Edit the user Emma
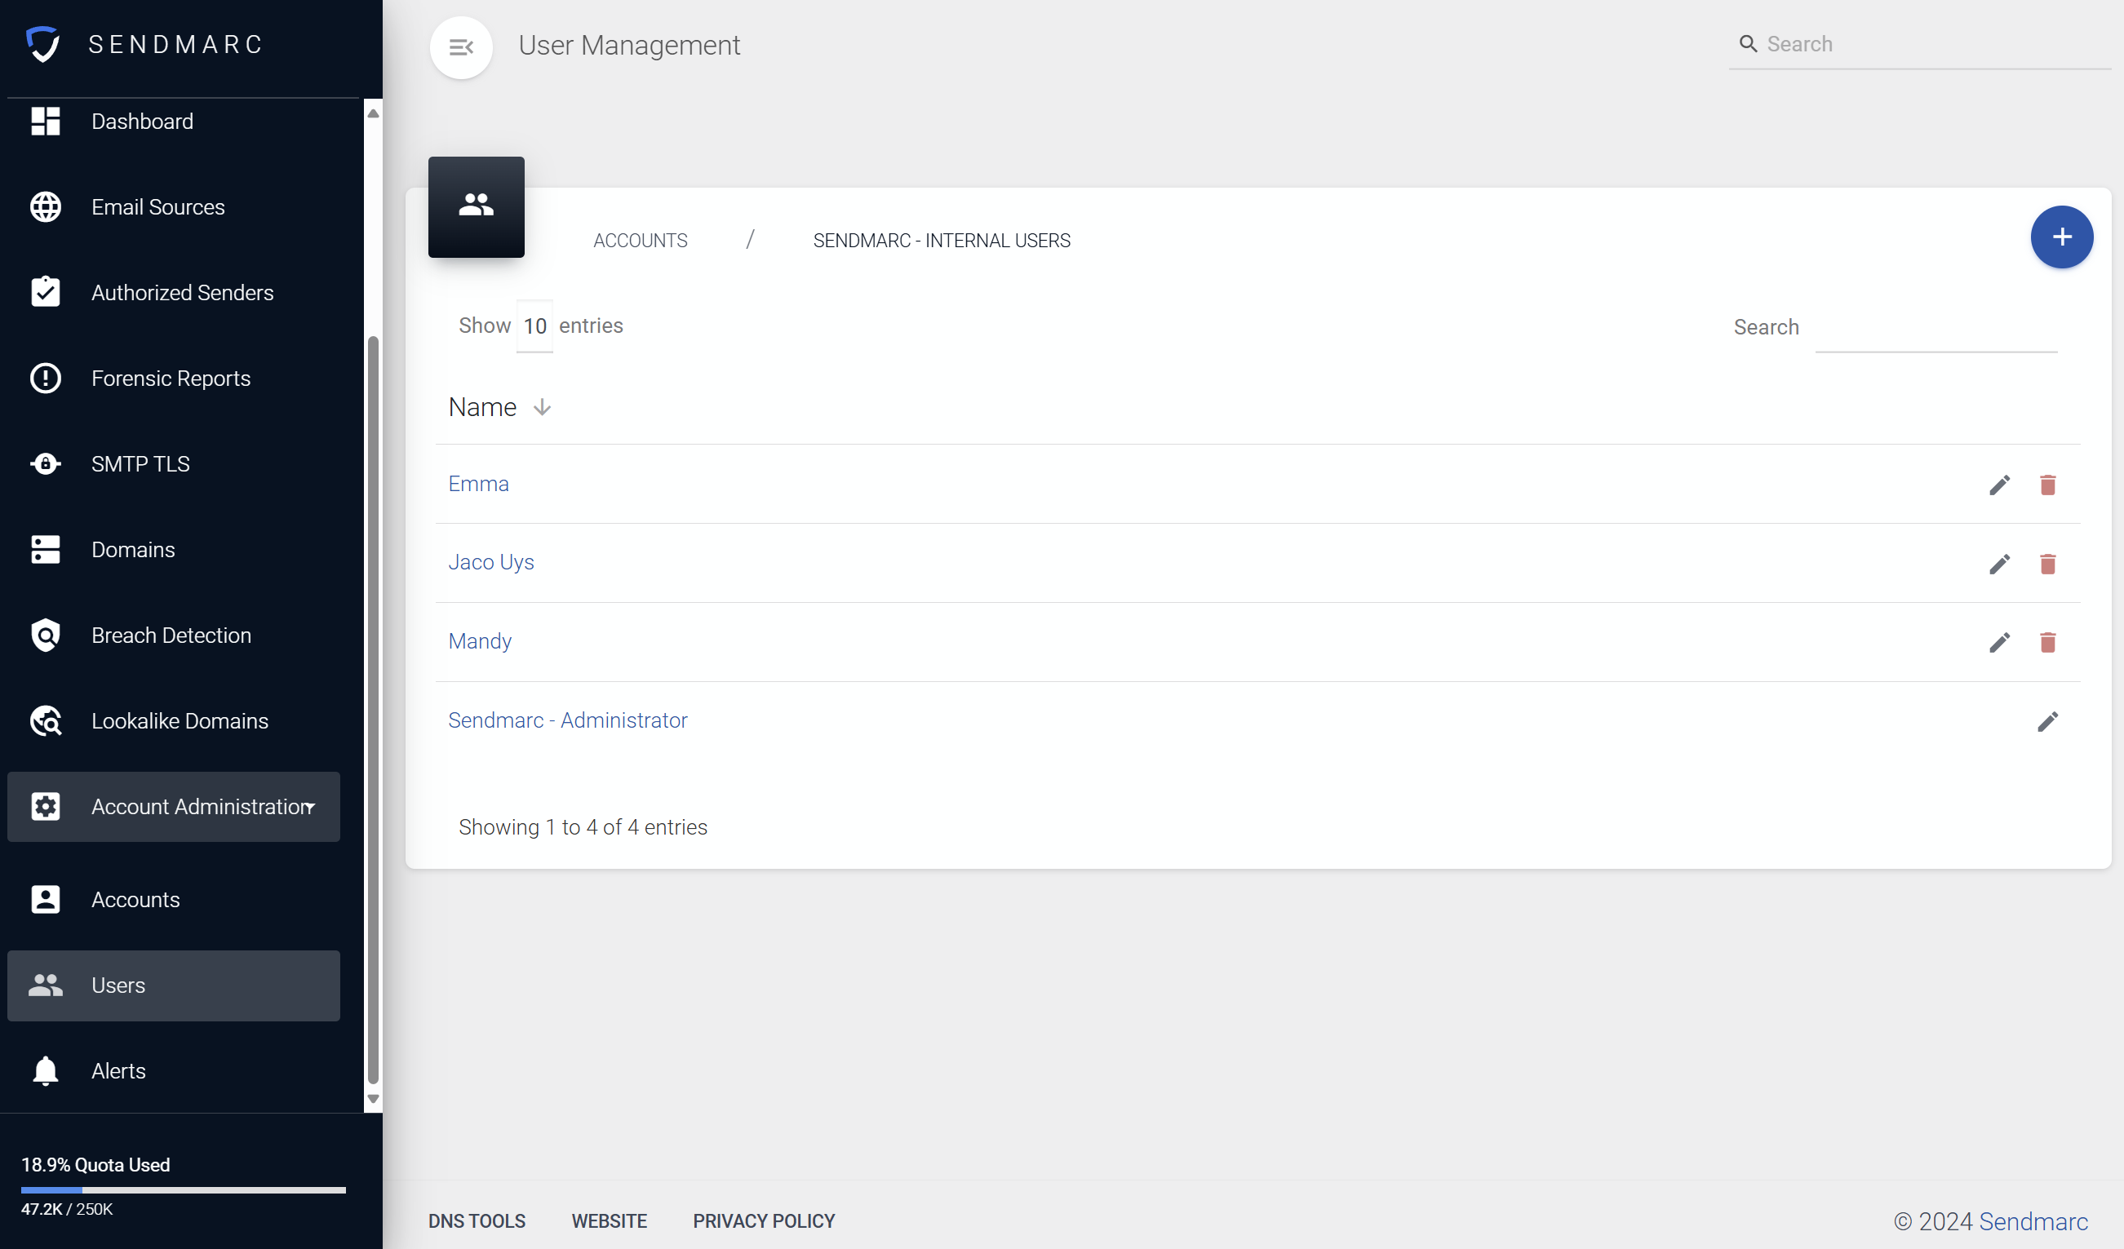Image resolution: width=2124 pixels, height=1249 pixels. pos(2001,485)
